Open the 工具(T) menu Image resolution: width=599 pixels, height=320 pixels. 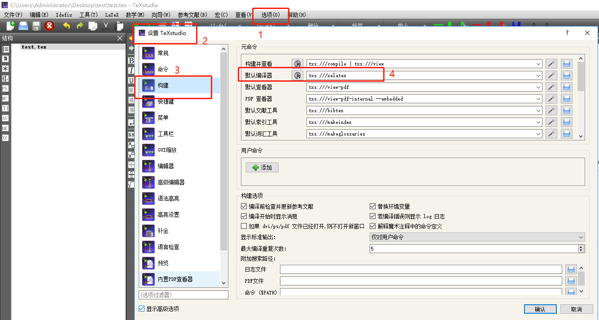point(88,15)
